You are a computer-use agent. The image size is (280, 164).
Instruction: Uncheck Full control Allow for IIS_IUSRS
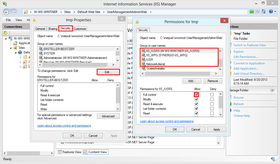pyautogui.click(x=197, y=94)
